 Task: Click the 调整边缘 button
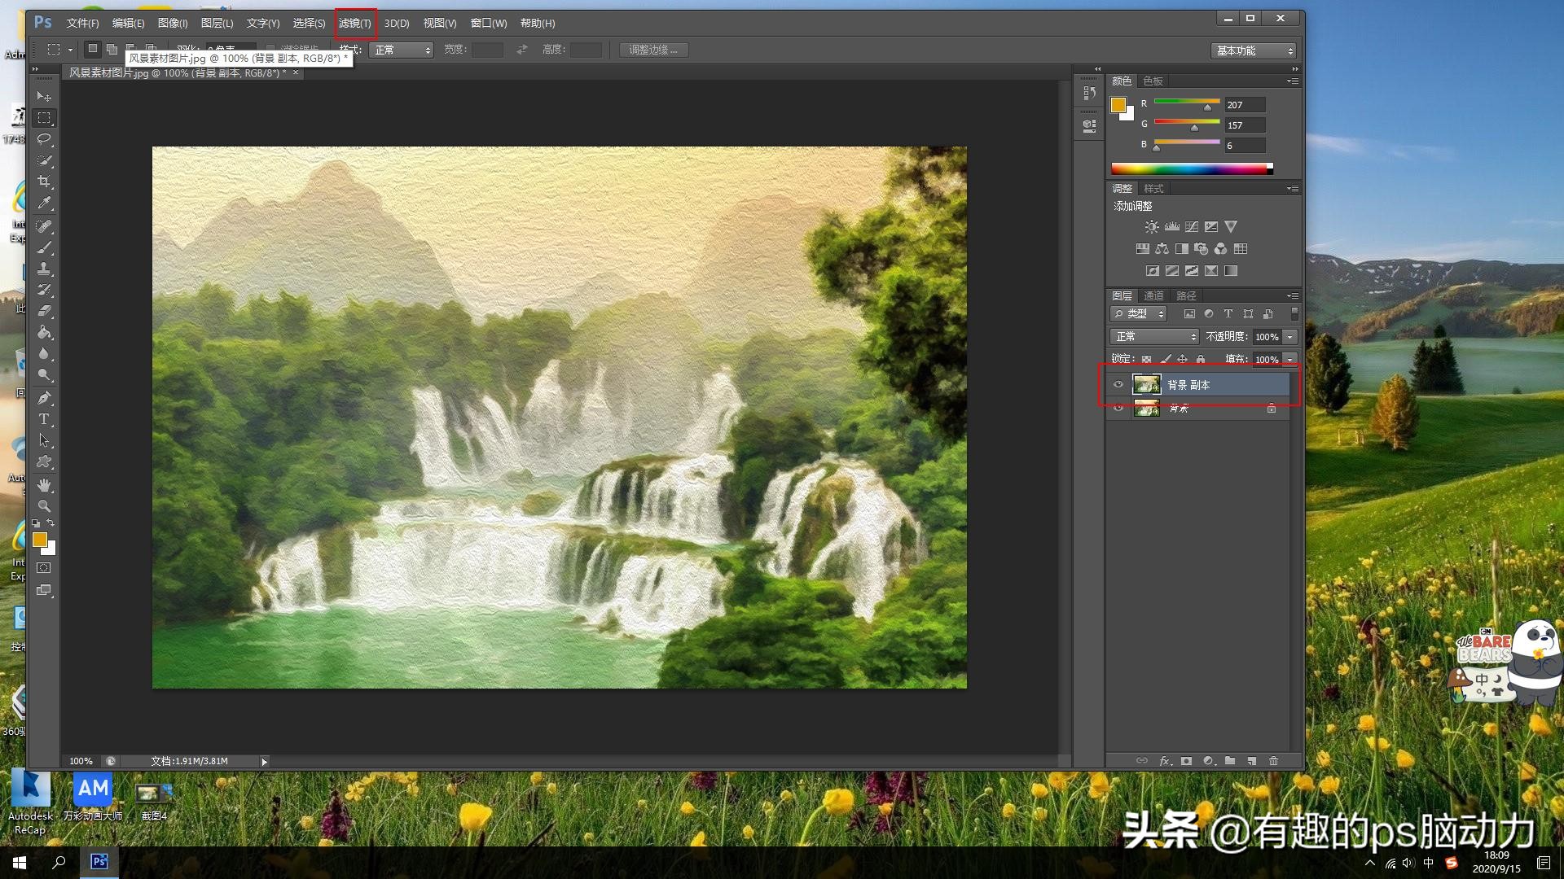click(x=653, y=50)
